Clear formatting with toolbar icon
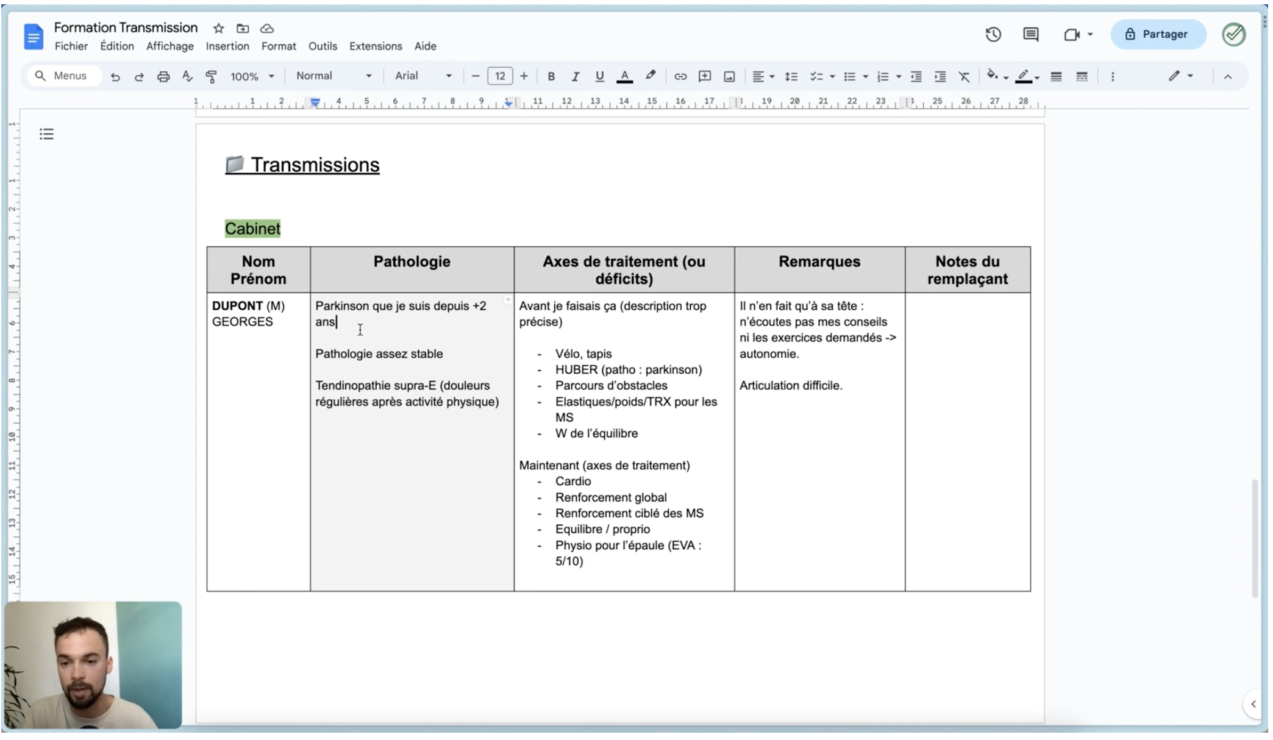The image size is (1273, 740). 964,76
